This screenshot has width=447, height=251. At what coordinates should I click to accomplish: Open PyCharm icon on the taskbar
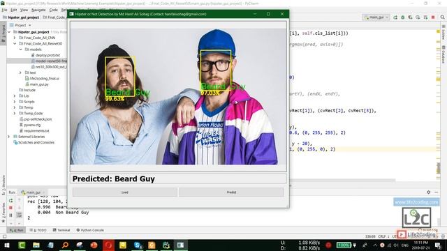166,245
